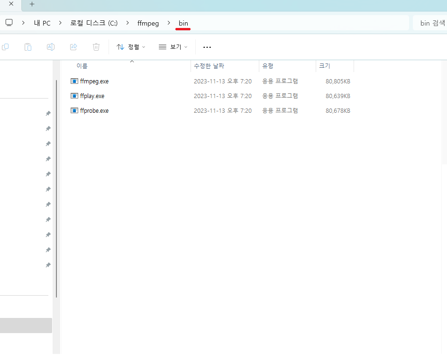Select the ffplay.exe file name
The image size is (447, 362).
92,96
